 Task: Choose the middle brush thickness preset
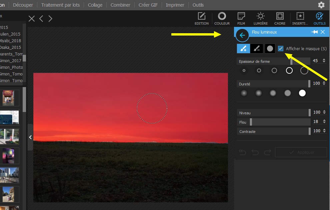pyautogui.click(x=274, y=70)
